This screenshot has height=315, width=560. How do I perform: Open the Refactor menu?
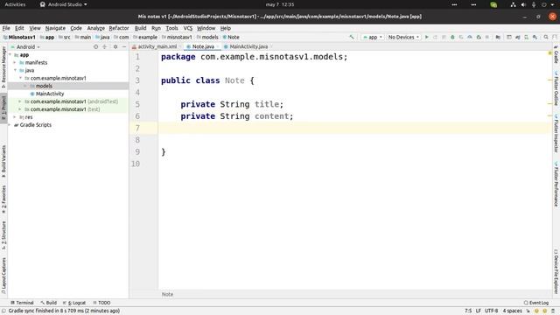click(119, 28)
